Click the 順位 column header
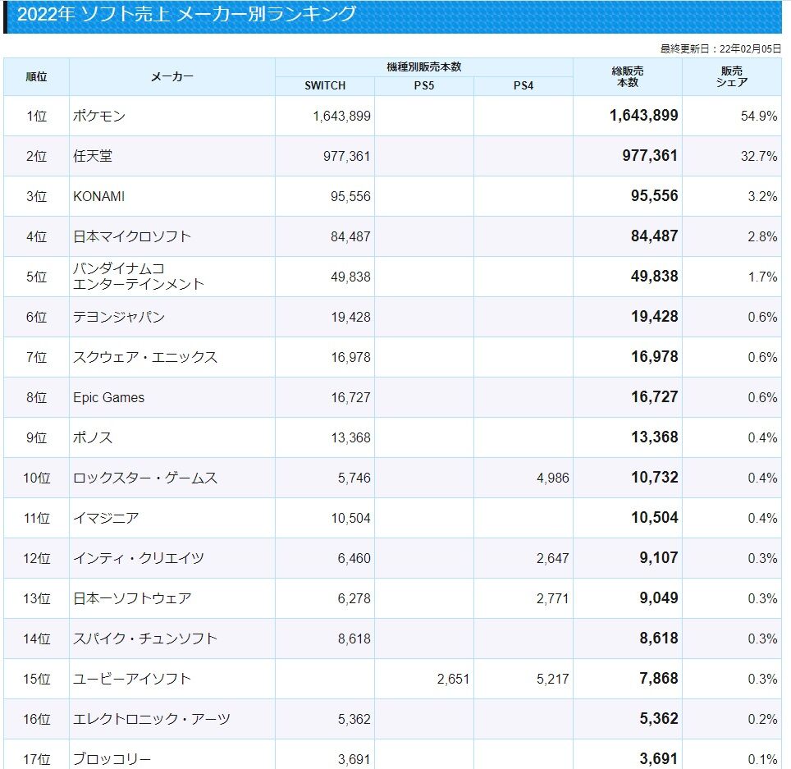Screen dimensions: 791x769 [36, 77]
